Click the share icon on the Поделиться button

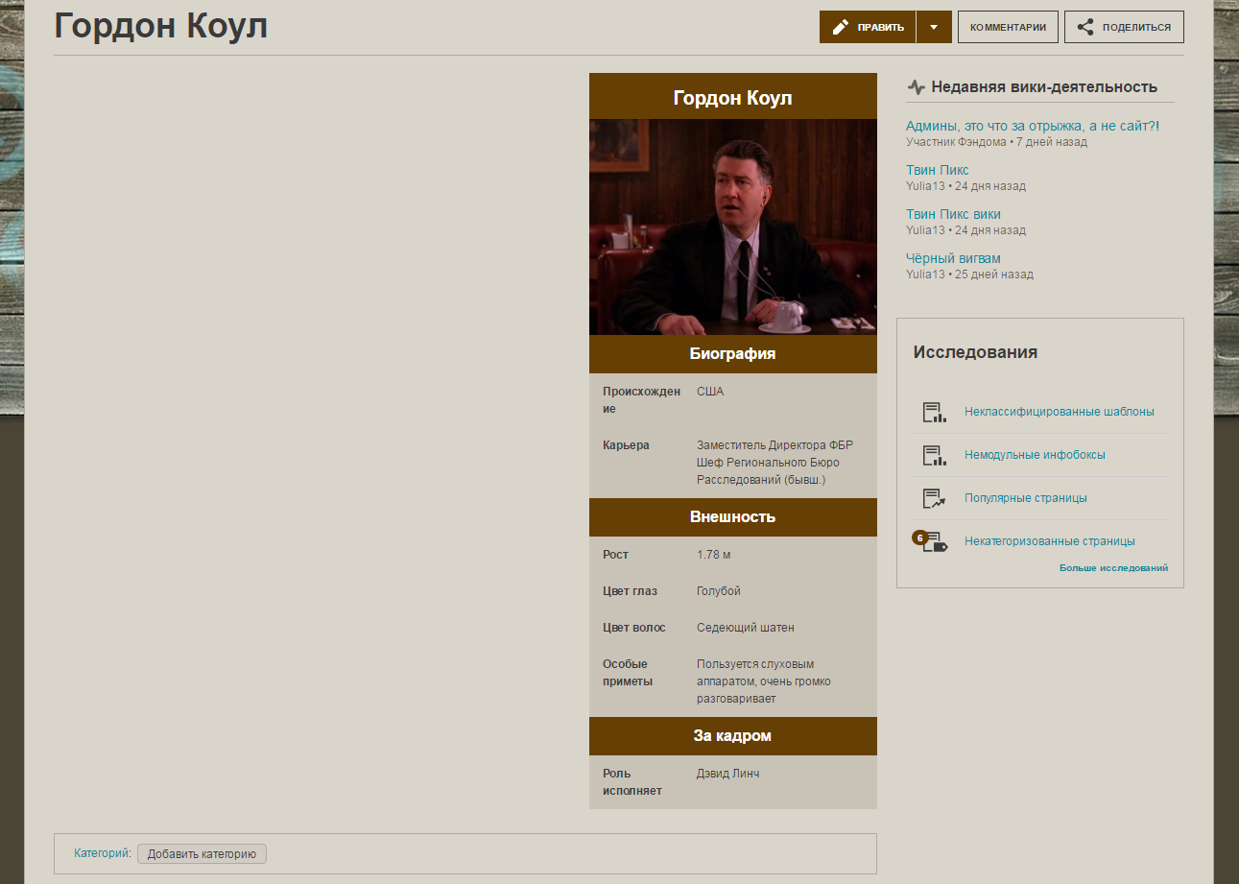1085,27
